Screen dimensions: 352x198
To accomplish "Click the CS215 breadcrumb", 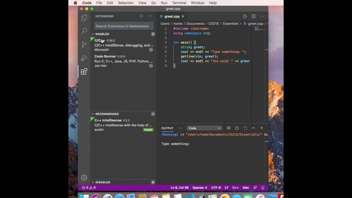I will click(x=213, y=24).
